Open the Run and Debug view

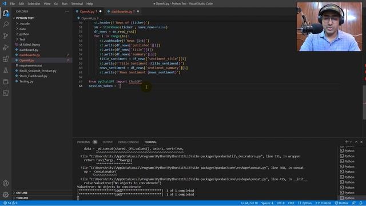[6, 47]
